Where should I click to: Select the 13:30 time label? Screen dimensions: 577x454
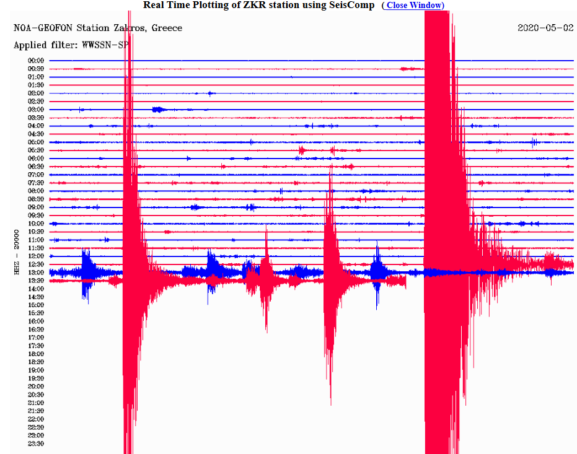pos(35,281)
